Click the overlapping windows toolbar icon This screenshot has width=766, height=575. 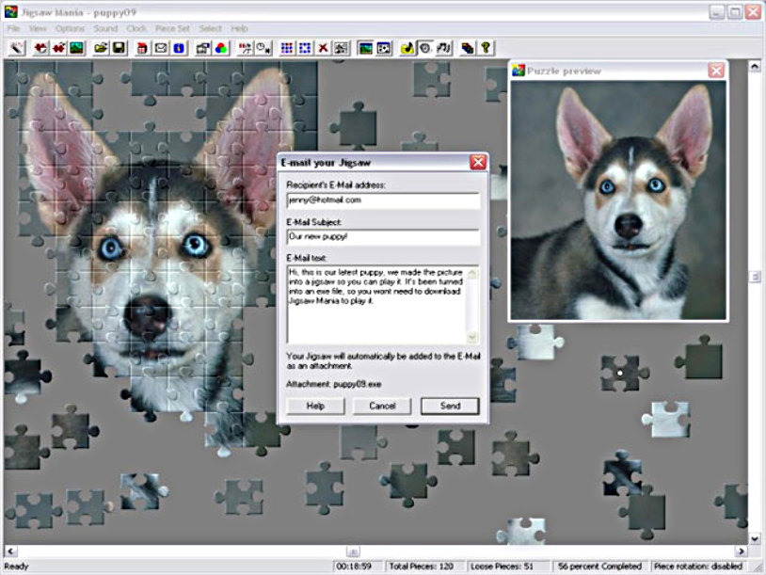point(202,48)
